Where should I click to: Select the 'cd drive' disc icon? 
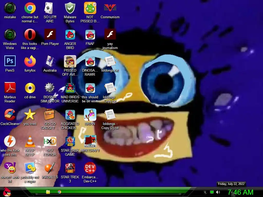click(30, 88)
